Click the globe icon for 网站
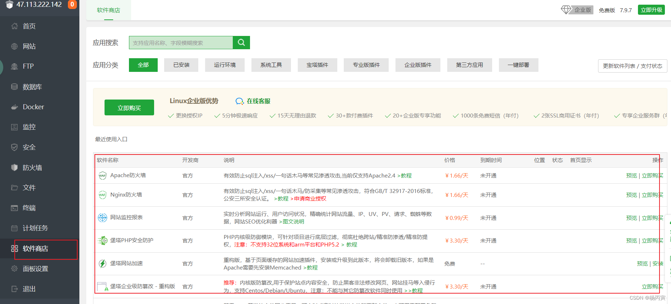This screenshot has width=671, height=304. coord(14,46)
